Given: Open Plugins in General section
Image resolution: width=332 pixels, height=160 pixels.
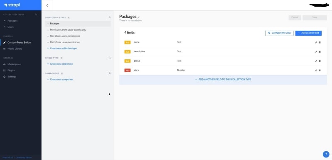Looking at the screenshot, I should coord(11,70).
